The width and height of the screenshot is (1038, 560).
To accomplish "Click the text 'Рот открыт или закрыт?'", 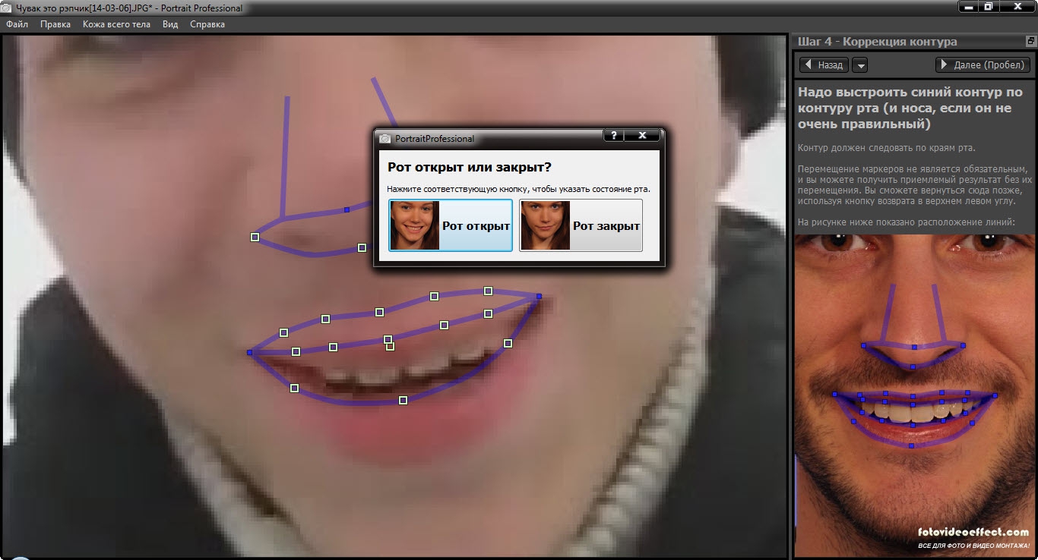I will click(x=470, y=167).
